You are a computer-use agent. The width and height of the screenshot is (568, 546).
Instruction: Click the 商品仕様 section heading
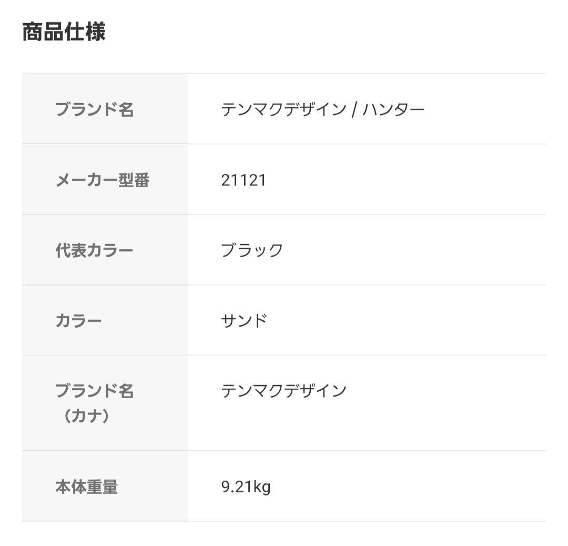[64, 33]
